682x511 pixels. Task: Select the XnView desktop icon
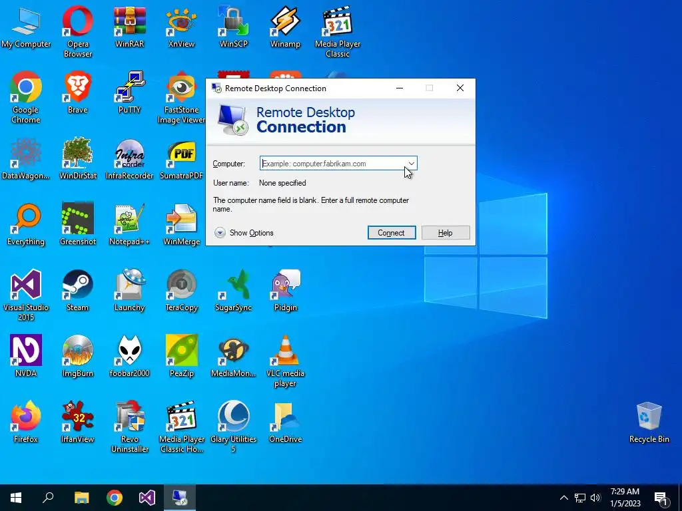click(x=181, y=27)
